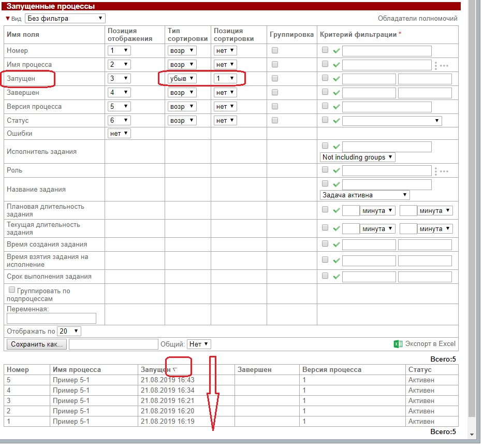The image size is (483, 446).
Task: Enable the Группировка checkbox for Номер
Action: point(275,50)
